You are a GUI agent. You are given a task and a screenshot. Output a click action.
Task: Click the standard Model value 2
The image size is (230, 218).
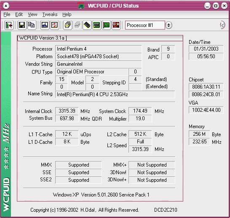tap(92, 79)
